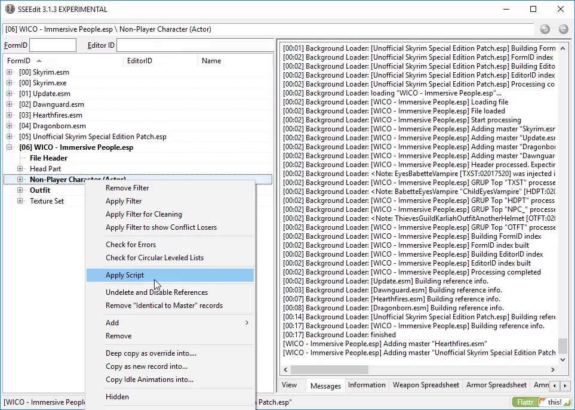Switch to the Weapon Spreadsheet tab
The height and width of the screenshot is (410, 575).
[x=426, y=385]
